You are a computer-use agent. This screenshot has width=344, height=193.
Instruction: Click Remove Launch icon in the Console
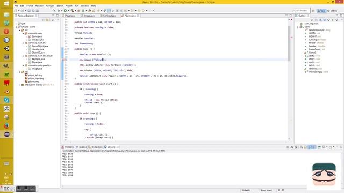[292, 147]
